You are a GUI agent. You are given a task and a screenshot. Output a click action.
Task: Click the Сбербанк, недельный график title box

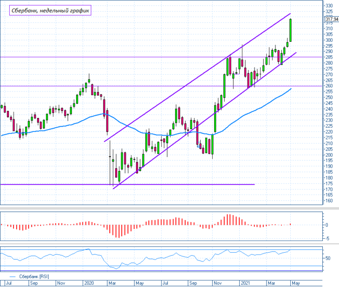50,10
